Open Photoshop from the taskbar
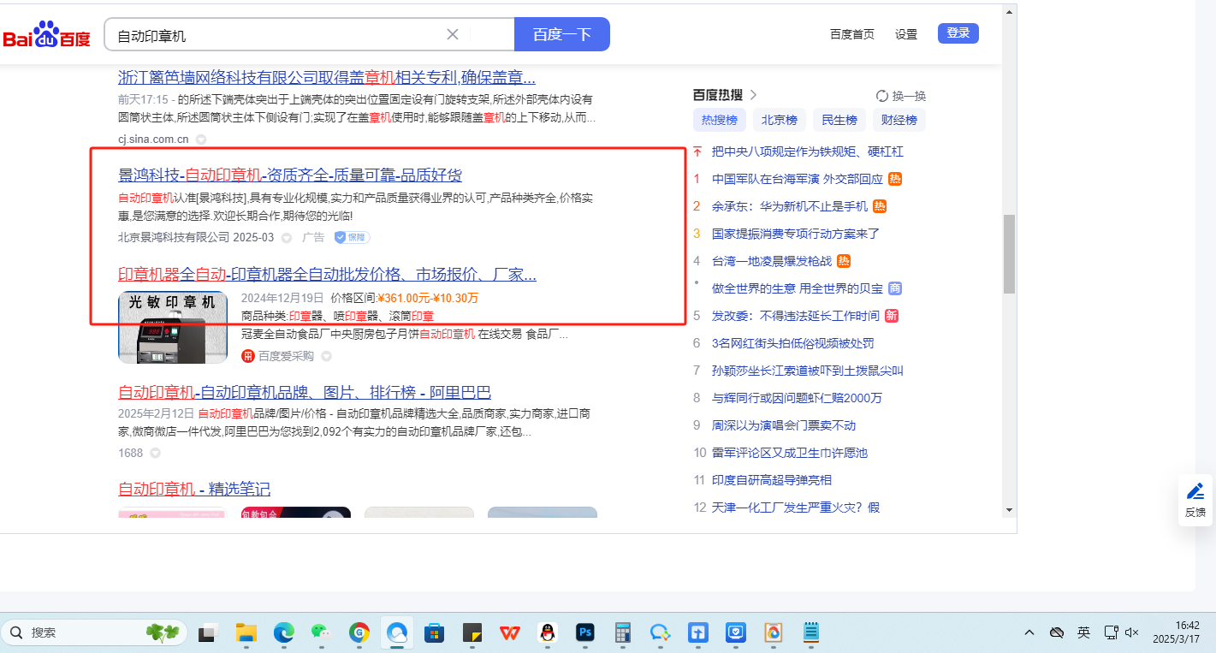The image size is (1216, 653). click(x=585, y=632)
